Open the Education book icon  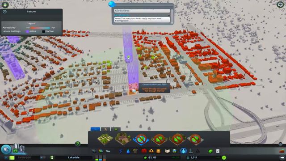[x=167, y=151]
